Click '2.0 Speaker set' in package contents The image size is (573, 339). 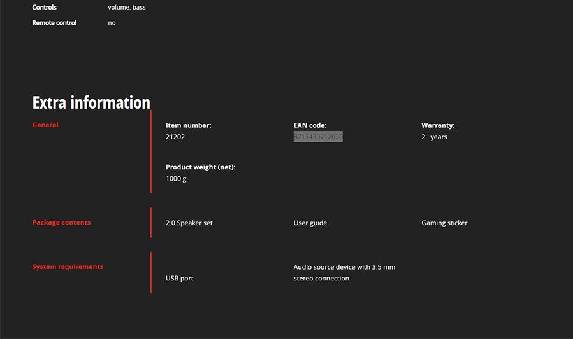[189, 223]
